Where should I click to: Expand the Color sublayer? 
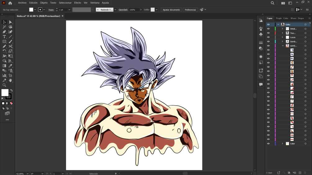(282, 144)
